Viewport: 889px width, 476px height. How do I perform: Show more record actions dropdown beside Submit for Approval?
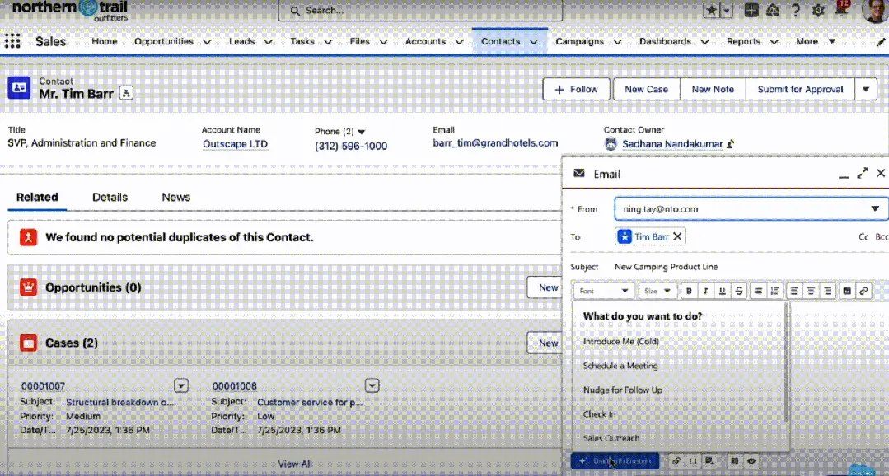point(866,89)
